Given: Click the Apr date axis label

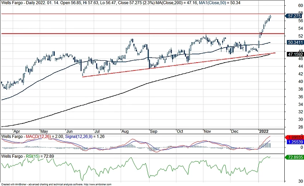Looking at the screenshot, I should 17,131.
